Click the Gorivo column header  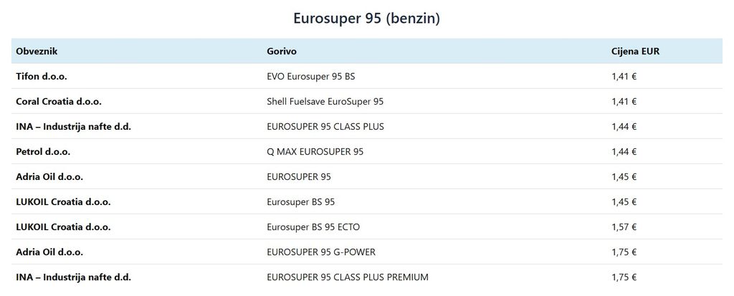(281, 52)
